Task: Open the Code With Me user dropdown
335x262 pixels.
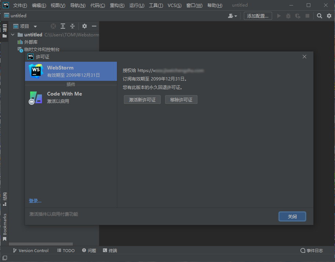Action: point(232,16)
